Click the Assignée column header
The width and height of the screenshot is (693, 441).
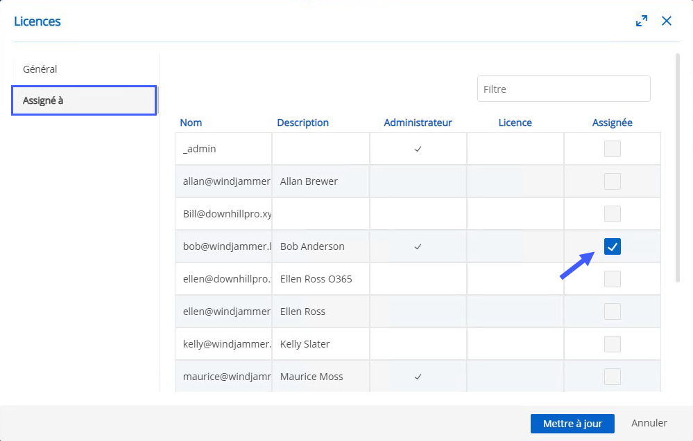click(x=612, y=123)
